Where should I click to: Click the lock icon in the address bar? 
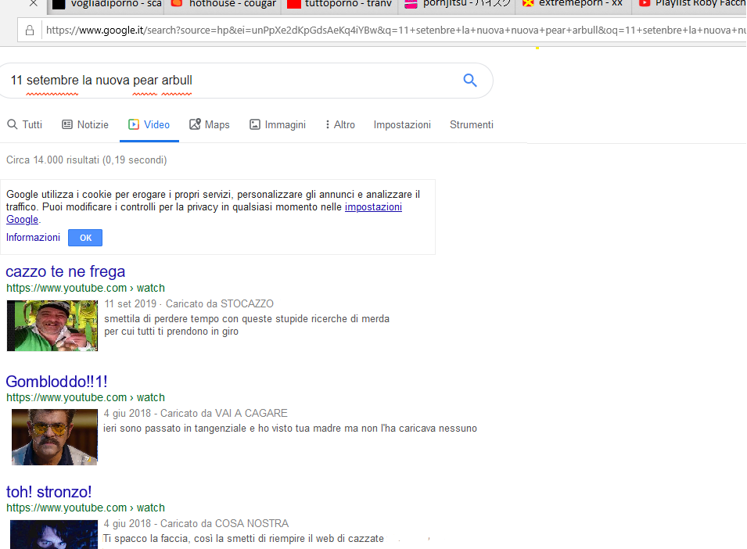pos(30,30)
